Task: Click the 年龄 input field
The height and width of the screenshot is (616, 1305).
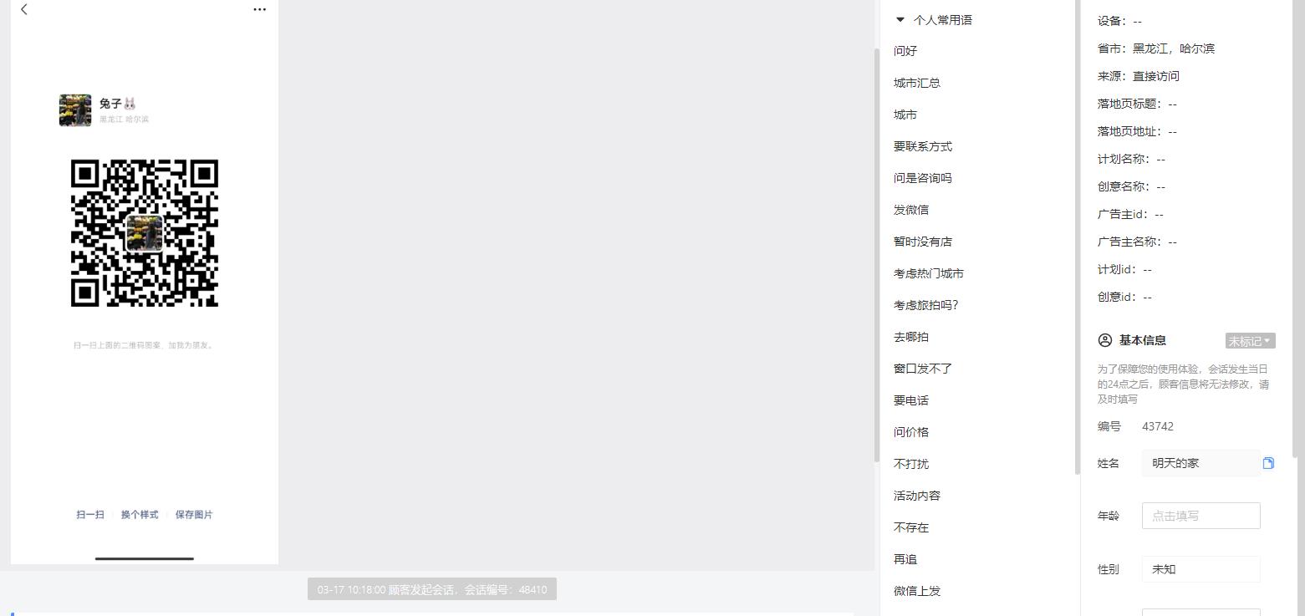Action: click(x=1200, y=516)
